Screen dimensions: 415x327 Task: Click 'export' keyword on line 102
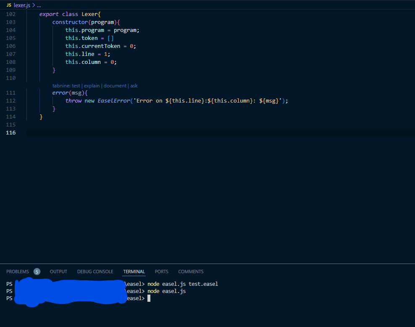tap(49, 14)
